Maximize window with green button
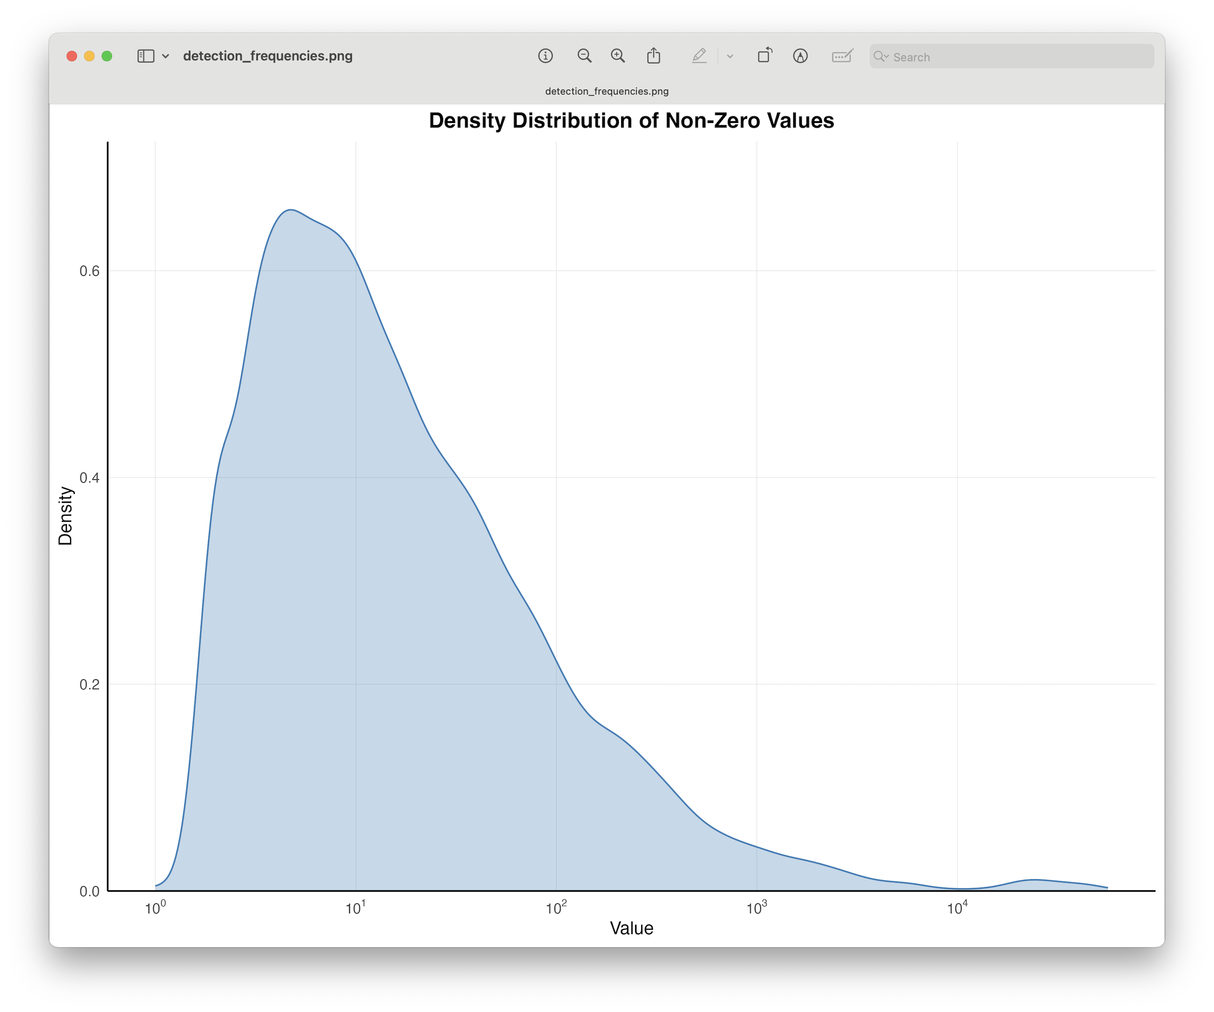 coord(107,56)
